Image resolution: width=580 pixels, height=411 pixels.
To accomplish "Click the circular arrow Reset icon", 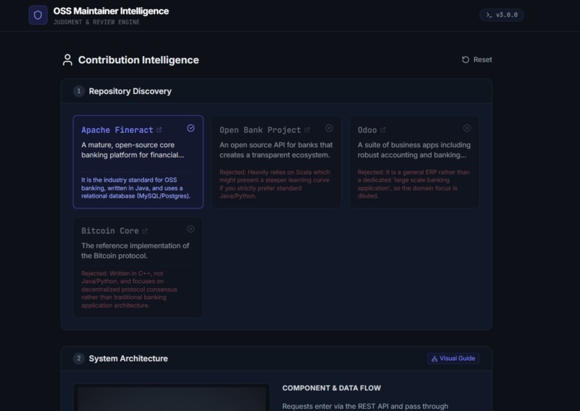I will (466, 60).
